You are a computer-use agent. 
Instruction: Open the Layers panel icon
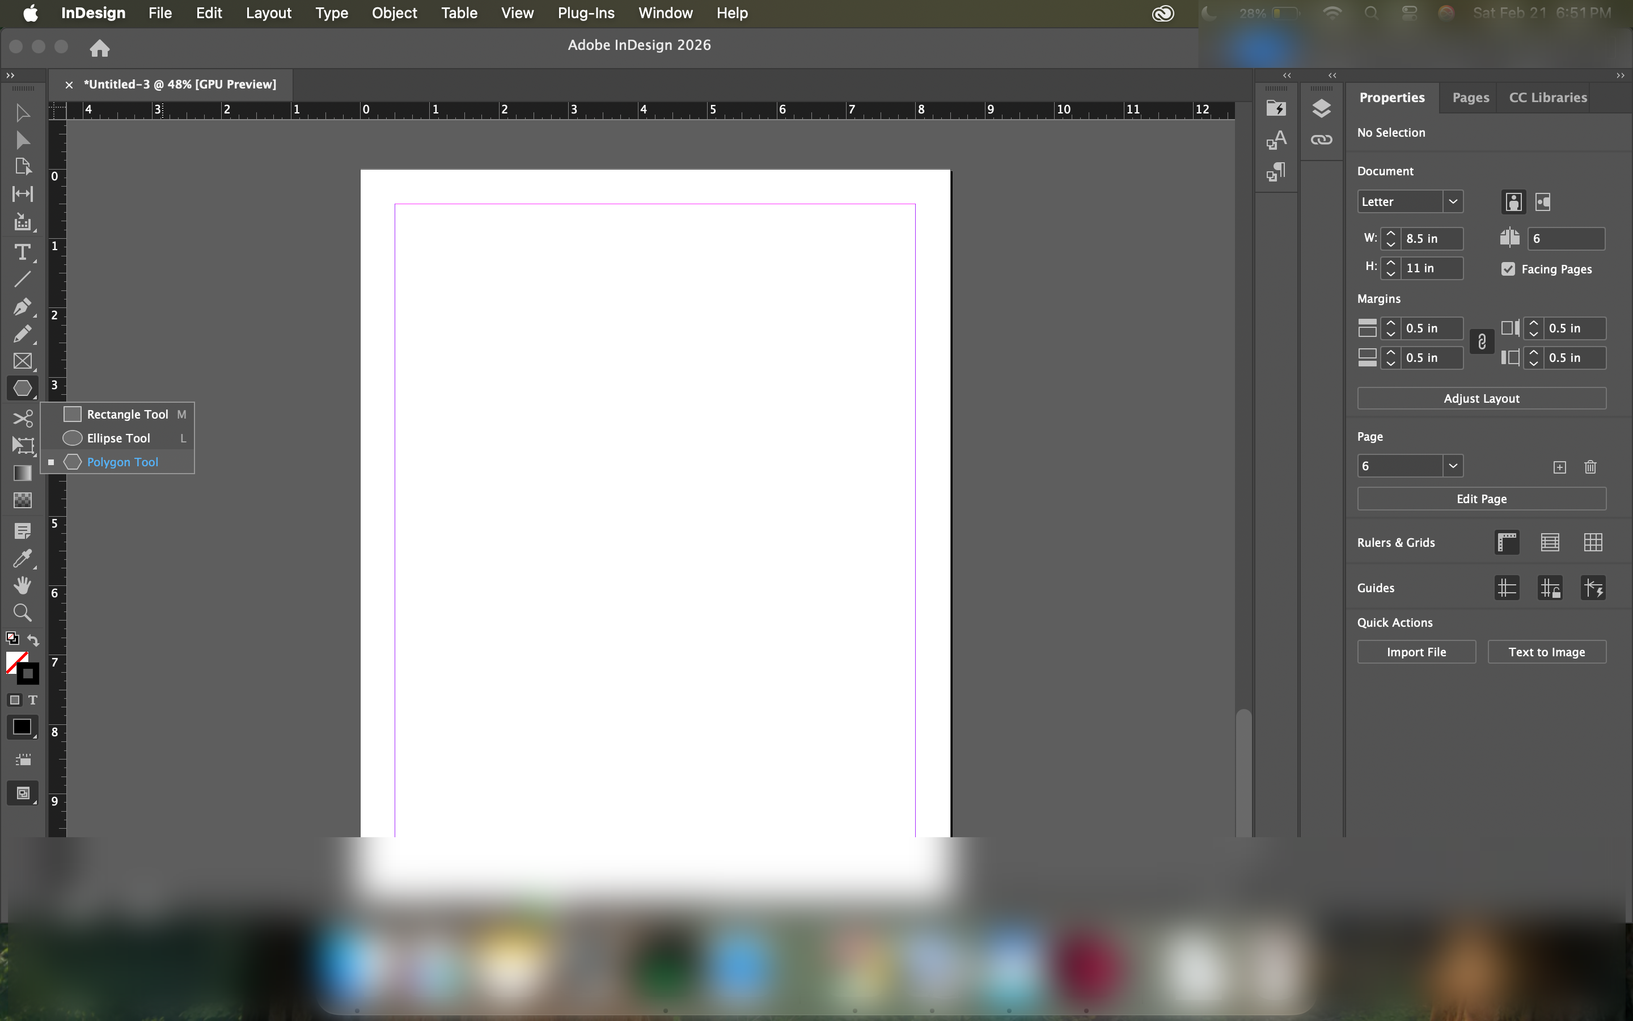click(x=1321, y=108)
